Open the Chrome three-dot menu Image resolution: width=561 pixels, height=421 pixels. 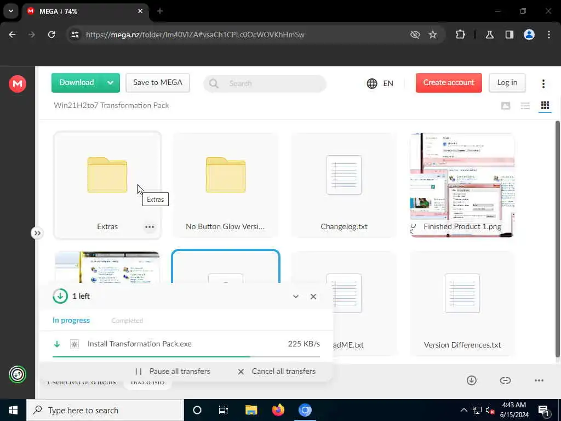tap(549, 35)
